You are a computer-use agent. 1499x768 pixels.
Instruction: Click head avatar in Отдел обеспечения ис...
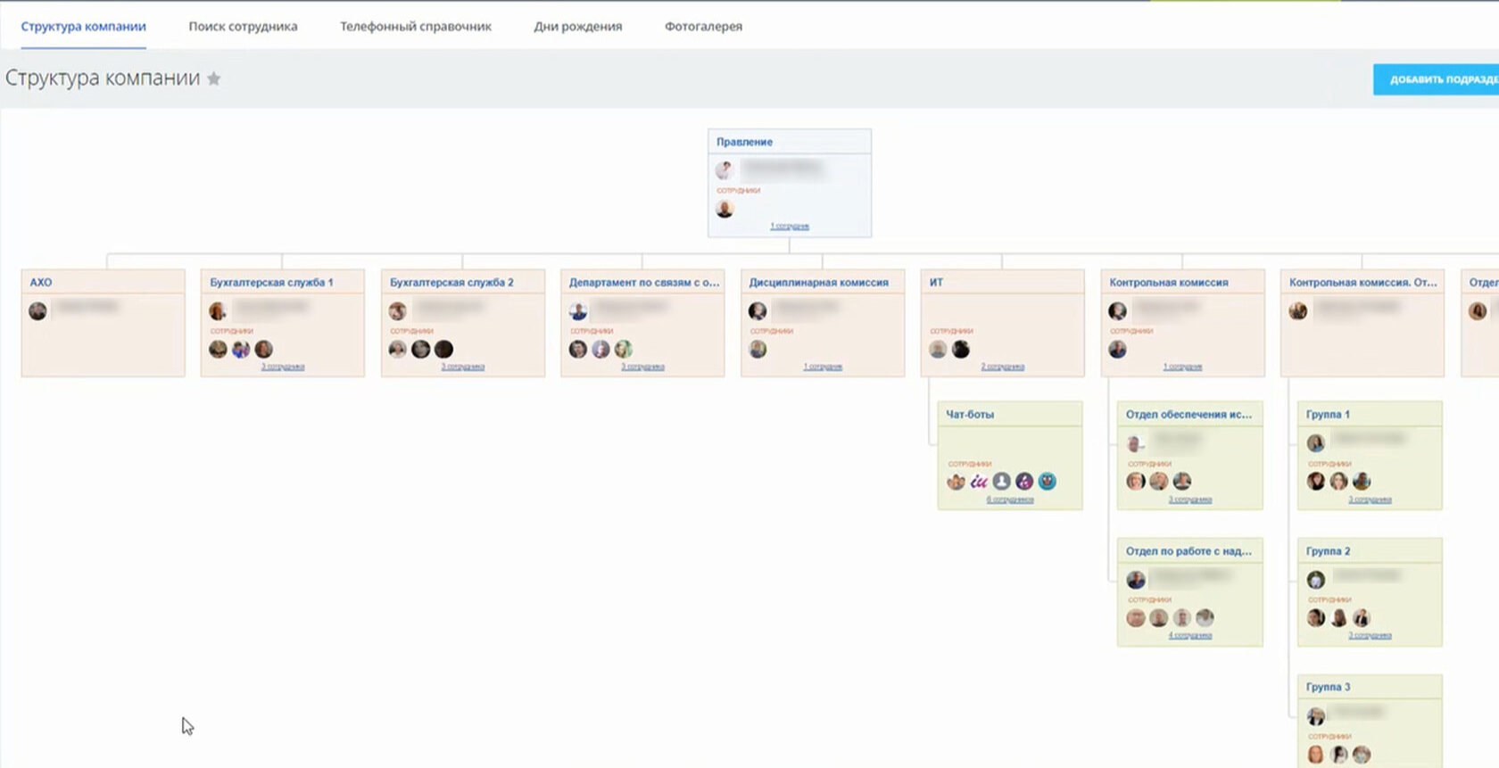pos(1135,443)
